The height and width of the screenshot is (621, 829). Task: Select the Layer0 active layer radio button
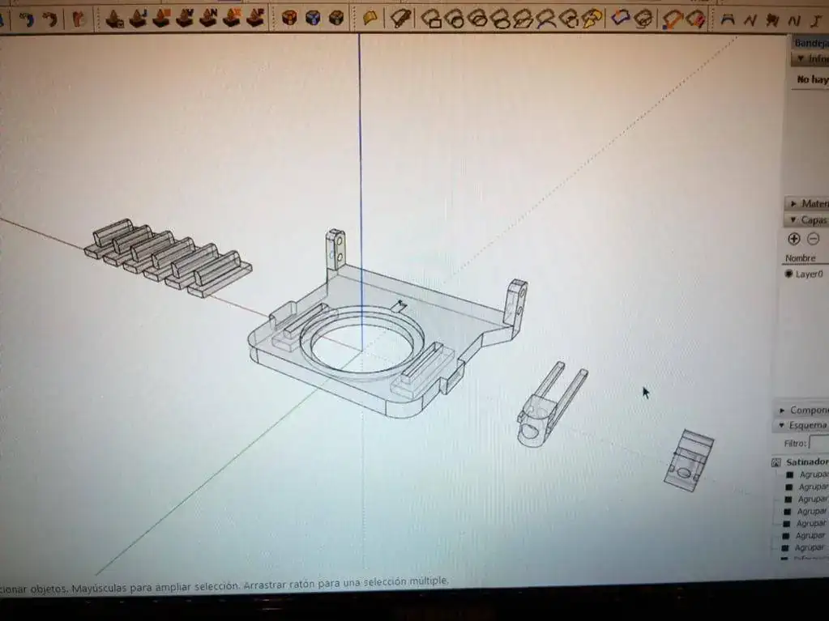click(x=788, y=274)
